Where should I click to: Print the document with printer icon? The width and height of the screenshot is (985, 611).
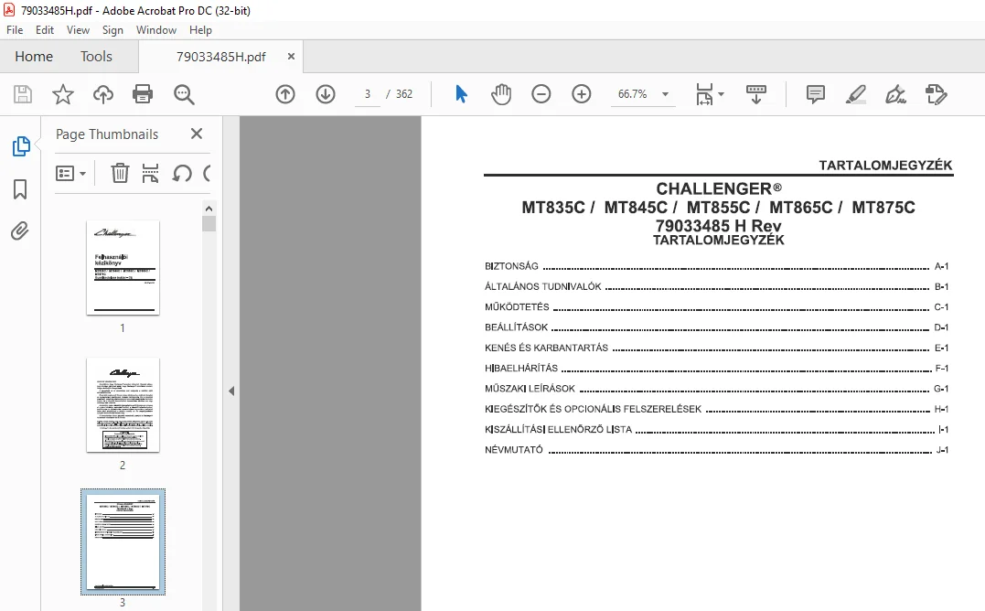(143, 94)
